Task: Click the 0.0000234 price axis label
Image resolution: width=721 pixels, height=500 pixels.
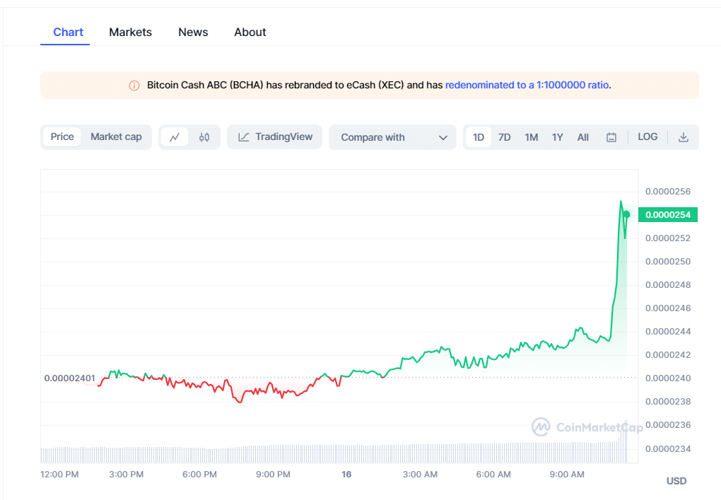Action: point(668,448)
